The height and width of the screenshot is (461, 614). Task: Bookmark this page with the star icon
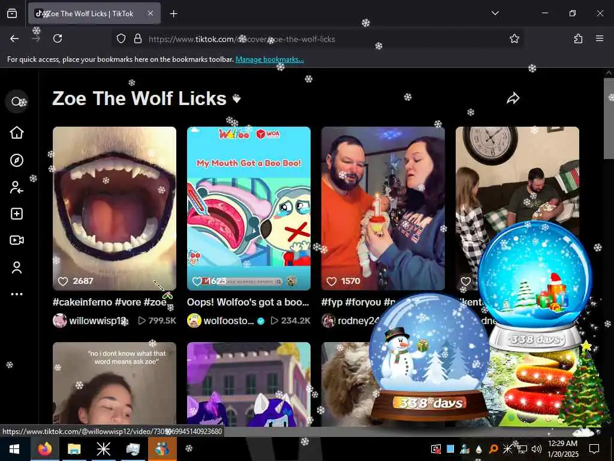[x=514, y=38]
